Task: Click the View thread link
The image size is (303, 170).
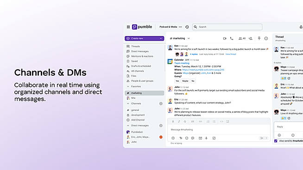Action: [x=231, y=54]
